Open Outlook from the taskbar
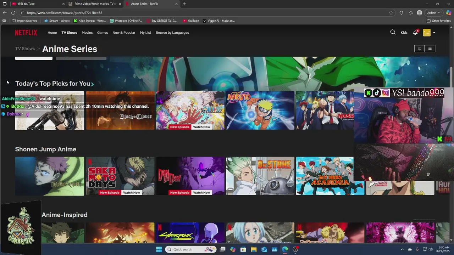This screenshot has width=454, height=255. (264, 249)
